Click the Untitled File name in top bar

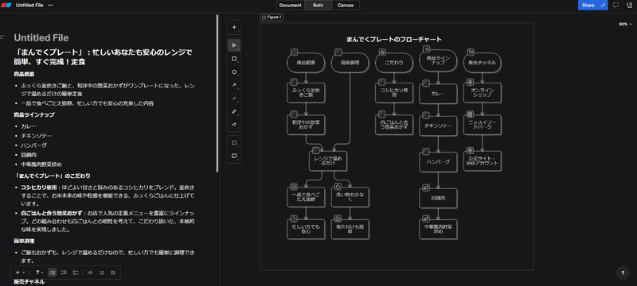29,6
